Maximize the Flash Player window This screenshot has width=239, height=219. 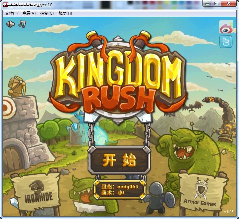[x=216, y=4]
